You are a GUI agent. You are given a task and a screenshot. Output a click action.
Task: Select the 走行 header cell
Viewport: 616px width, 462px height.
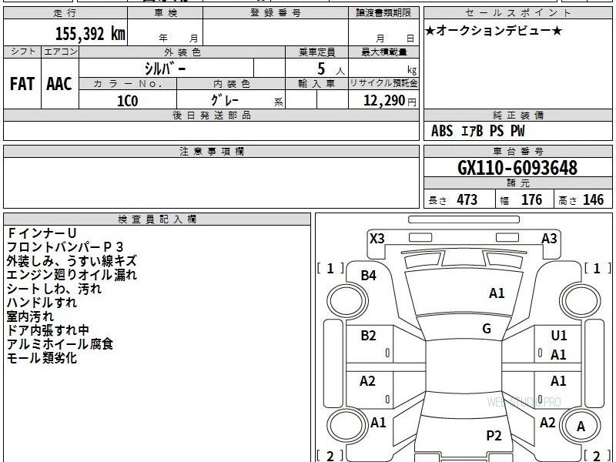tap(65, 13)
